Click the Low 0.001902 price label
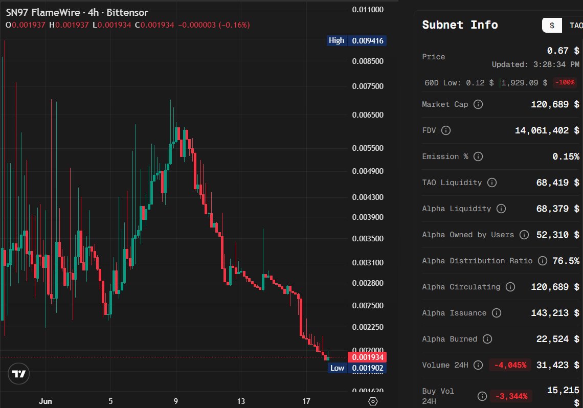This screenshot has height=408, width=583. pyautogui.click(x=357, y=368)
